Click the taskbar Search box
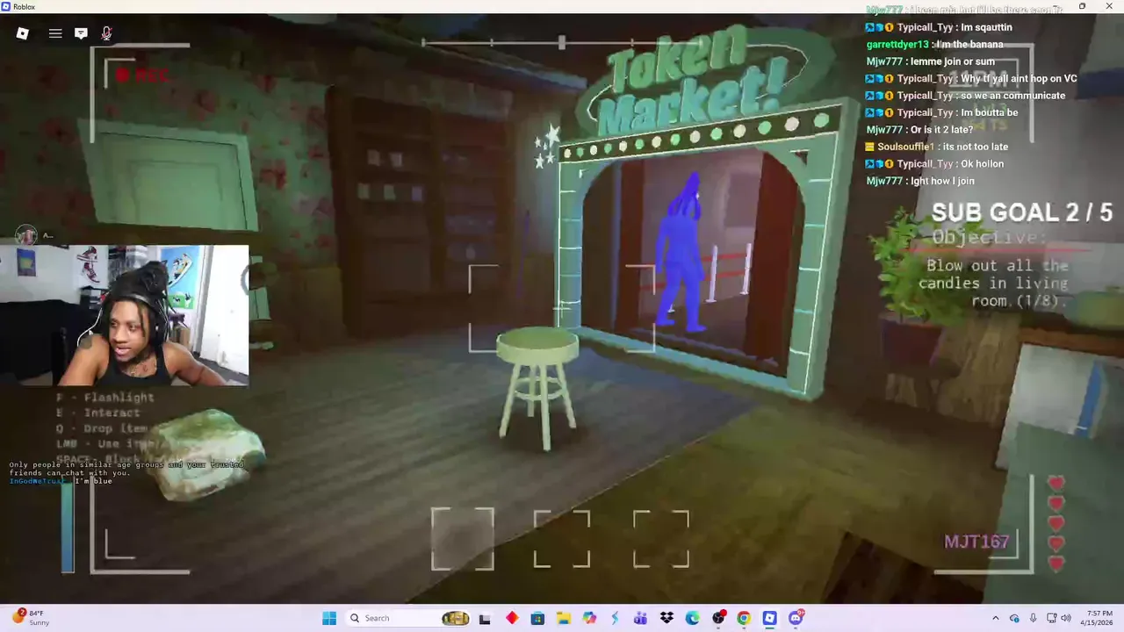The width and height of the screenshot is (1124, 632). point(408,618)
